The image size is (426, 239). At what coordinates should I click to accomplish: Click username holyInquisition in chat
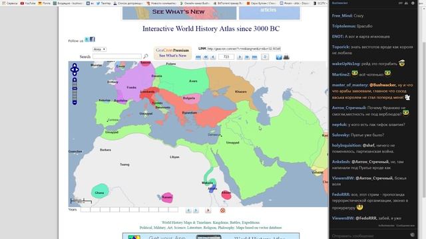347,145
